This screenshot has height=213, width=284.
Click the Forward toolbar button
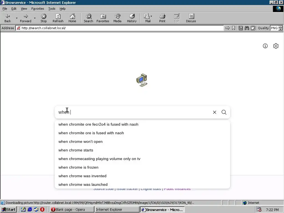click(x=26, y=18)
